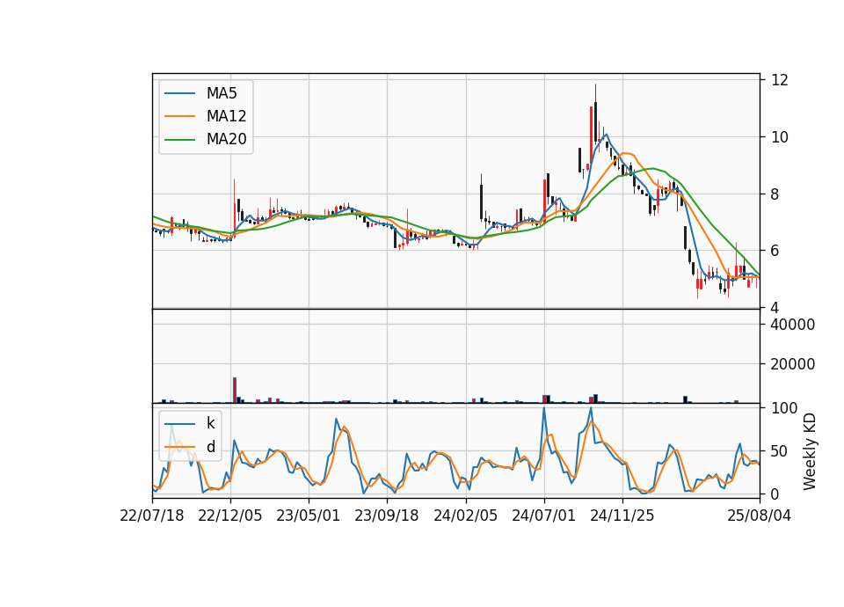844x607 pixels.
Task: Click the KD axis value 100
Action: point(784,408)
